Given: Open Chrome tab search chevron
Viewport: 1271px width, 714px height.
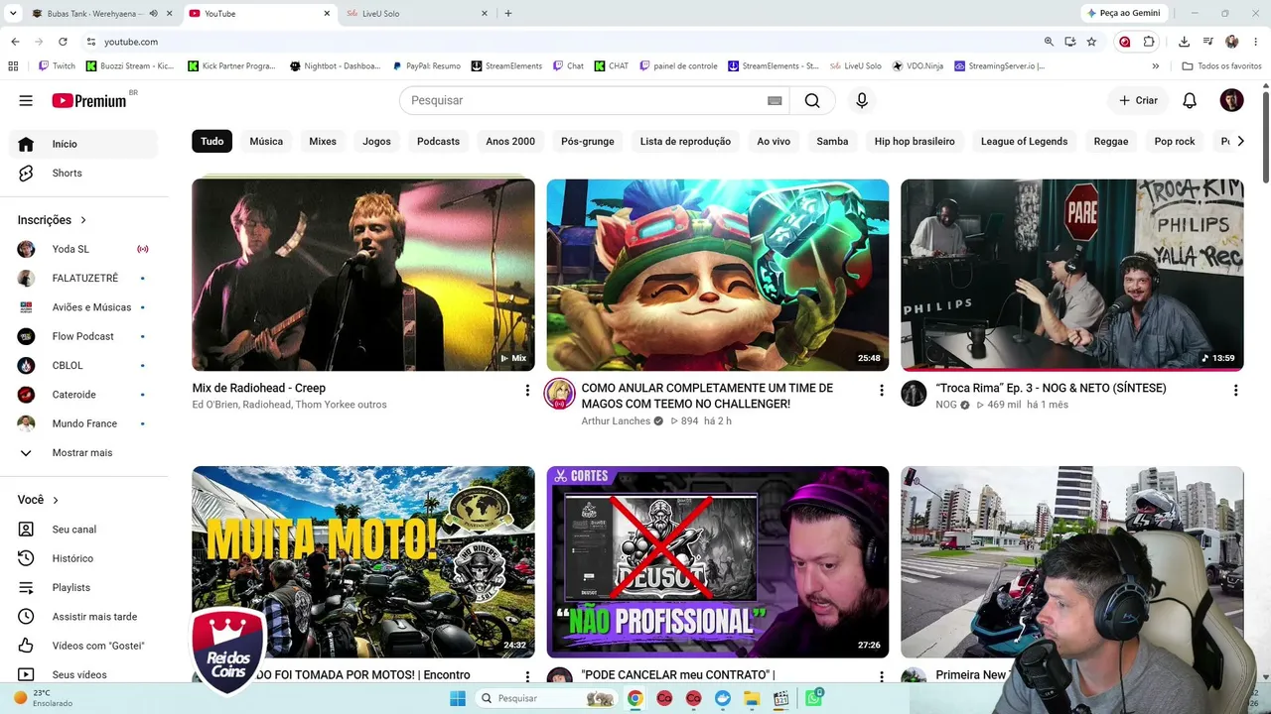Looking at the screenshot, I should (x=13, y=14).
